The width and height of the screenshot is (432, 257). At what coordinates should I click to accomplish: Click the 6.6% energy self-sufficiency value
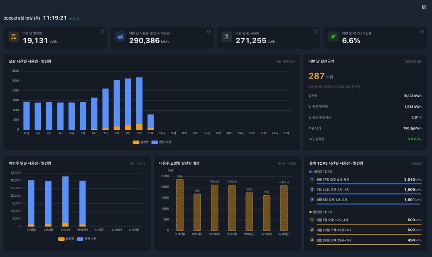pyautogui.click(x=351, y=40)
